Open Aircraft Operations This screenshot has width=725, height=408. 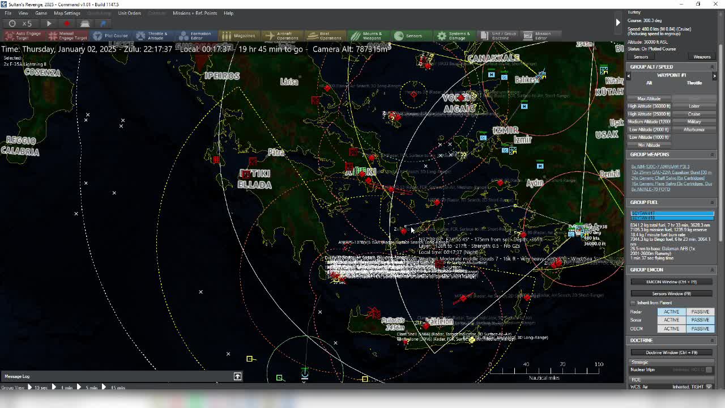(x=282, y=36)
